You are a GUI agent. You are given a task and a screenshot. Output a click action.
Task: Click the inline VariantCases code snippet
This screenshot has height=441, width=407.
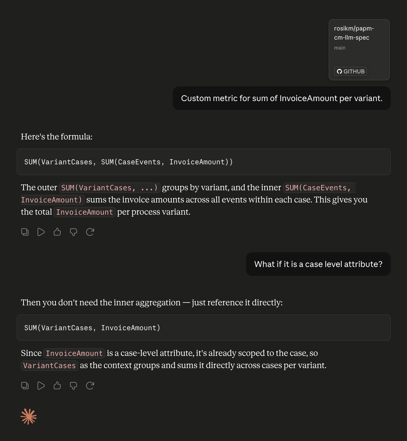(49, 366)
